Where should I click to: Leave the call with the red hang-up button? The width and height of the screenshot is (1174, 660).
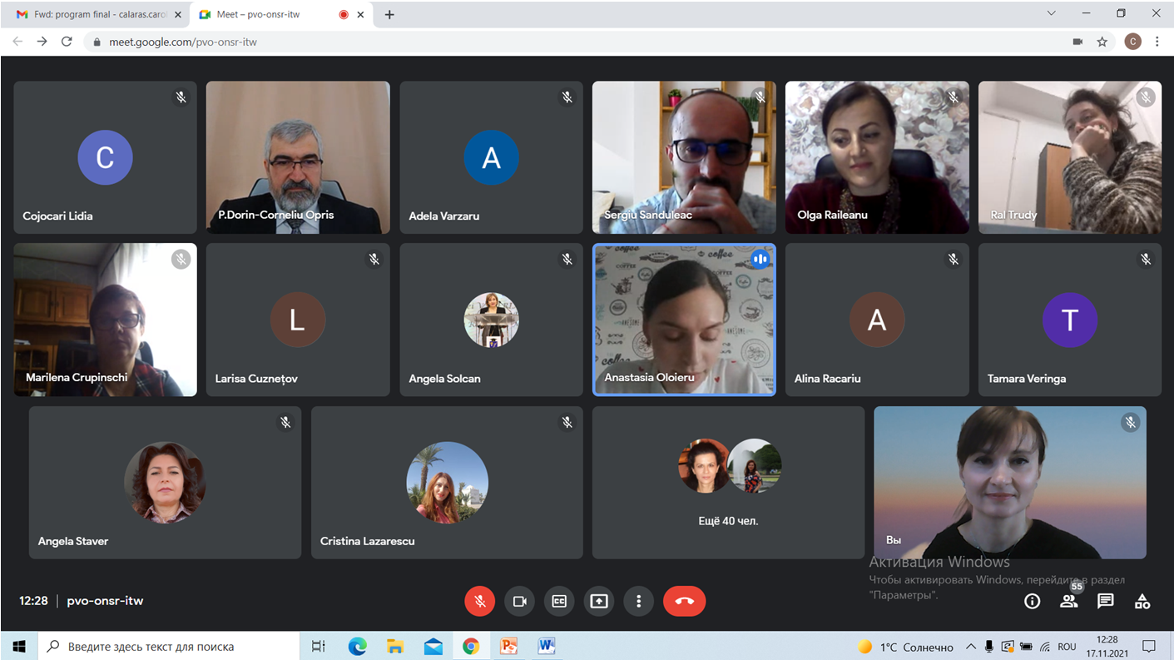pos(685,601)
